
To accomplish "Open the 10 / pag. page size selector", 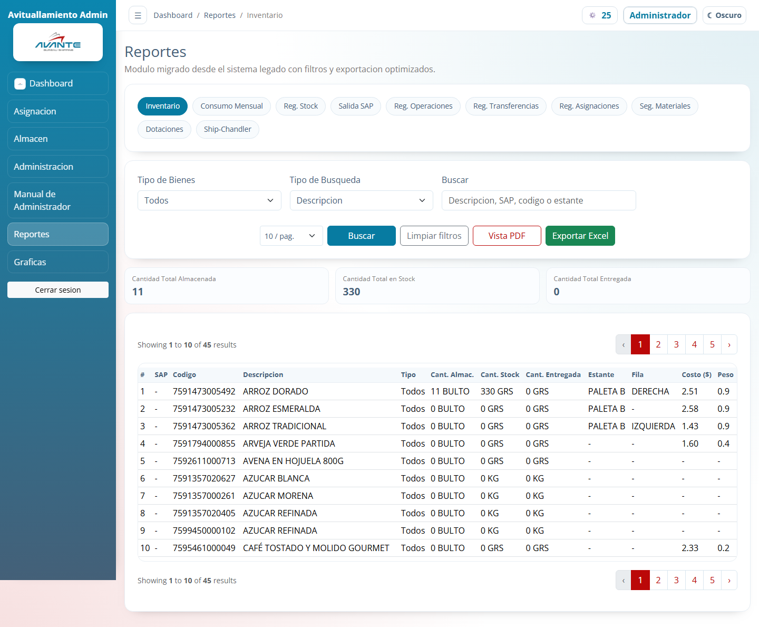I will pos(291,236).
